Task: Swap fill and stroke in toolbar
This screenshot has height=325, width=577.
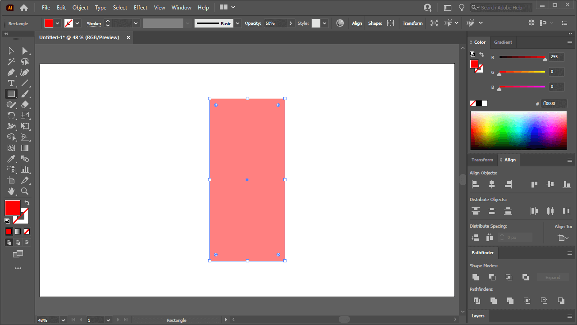Action: coord(27,203)
